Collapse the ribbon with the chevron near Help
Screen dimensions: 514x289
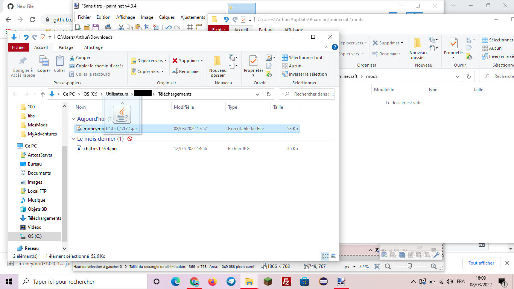click(x=327, y=47)
